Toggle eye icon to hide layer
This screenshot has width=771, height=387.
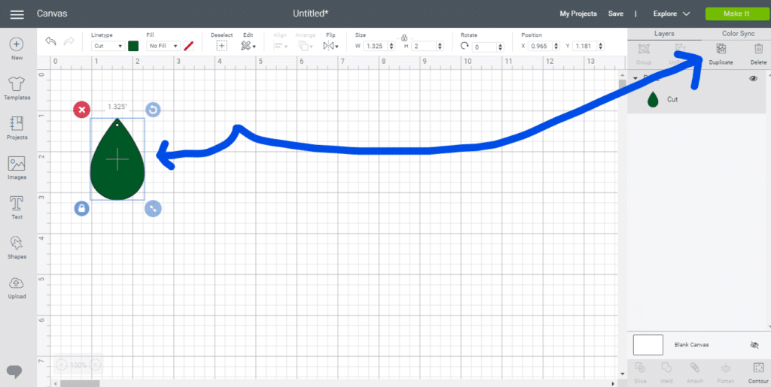753,79
